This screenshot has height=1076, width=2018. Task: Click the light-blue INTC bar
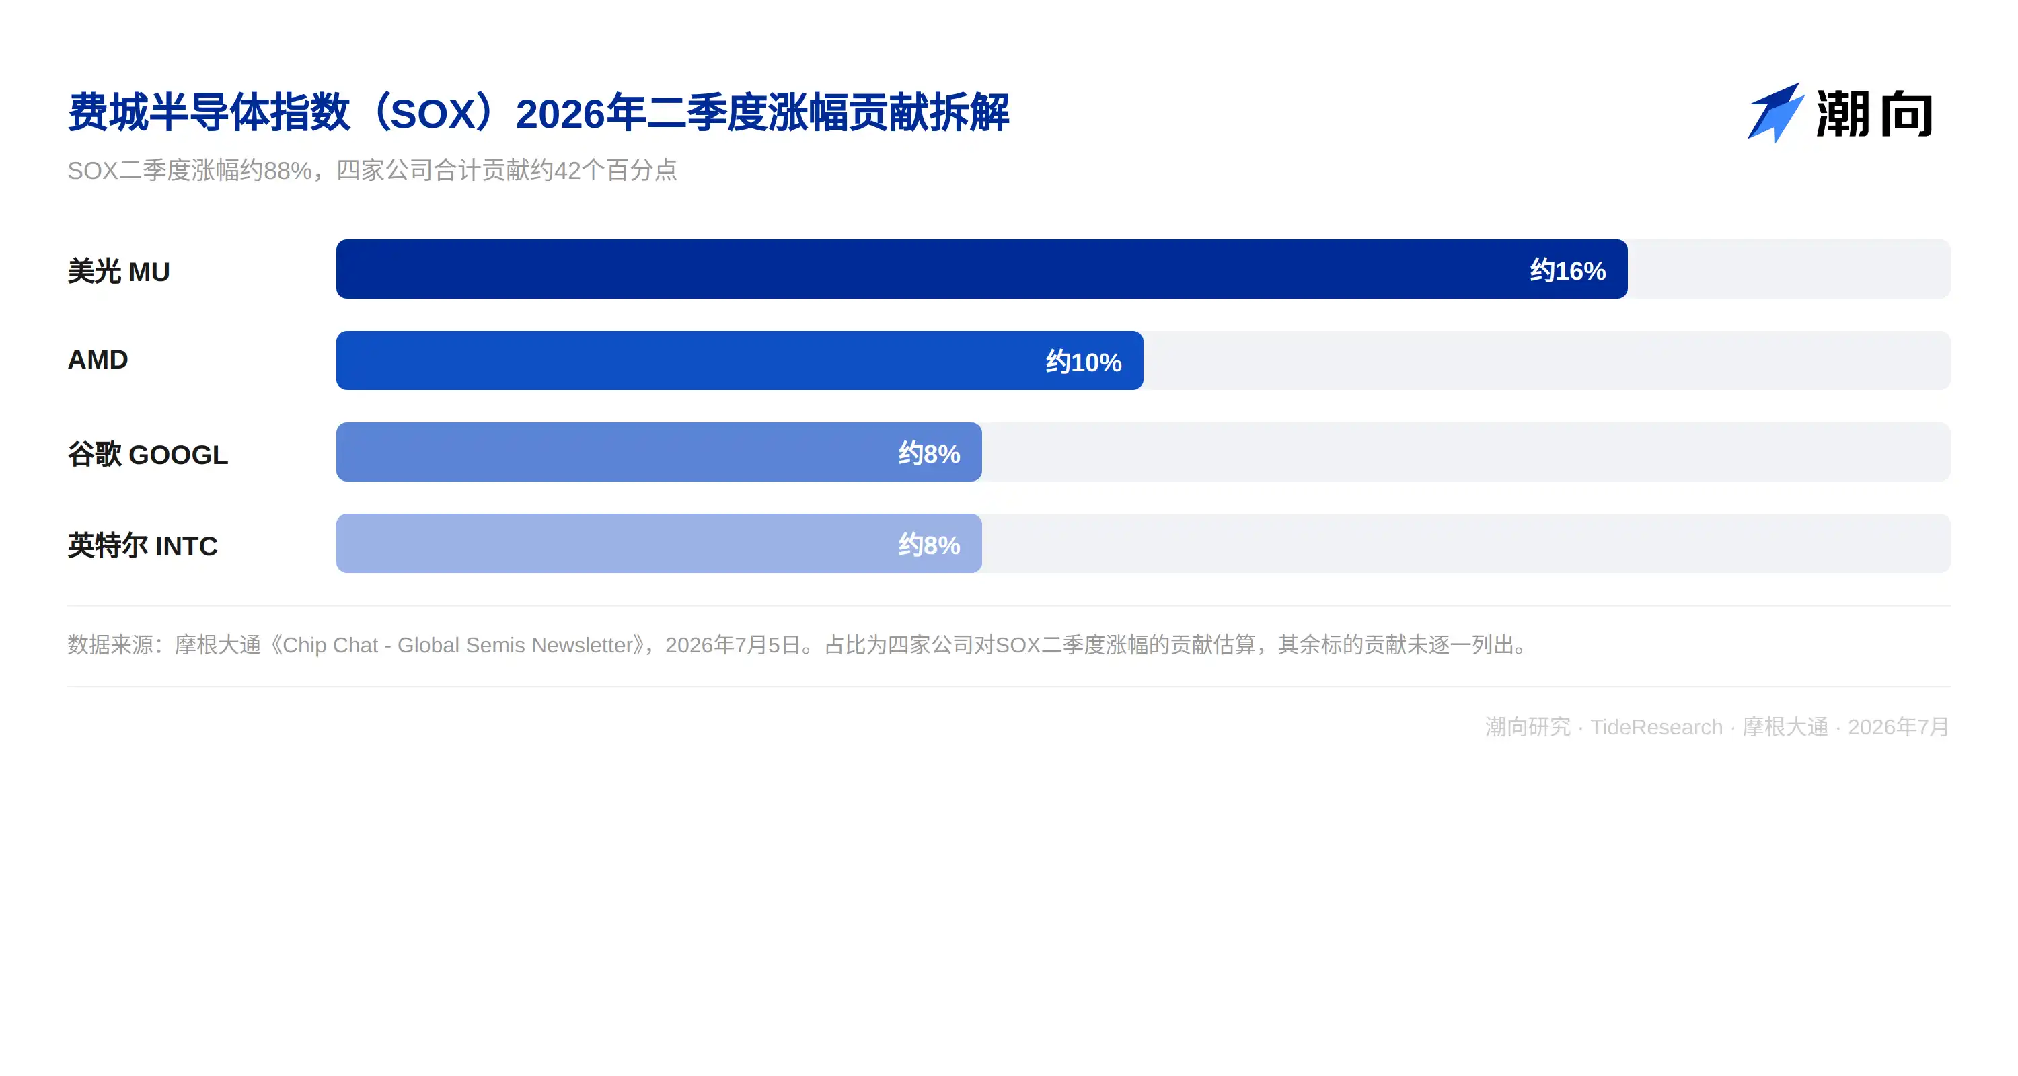tap(659, 543)
